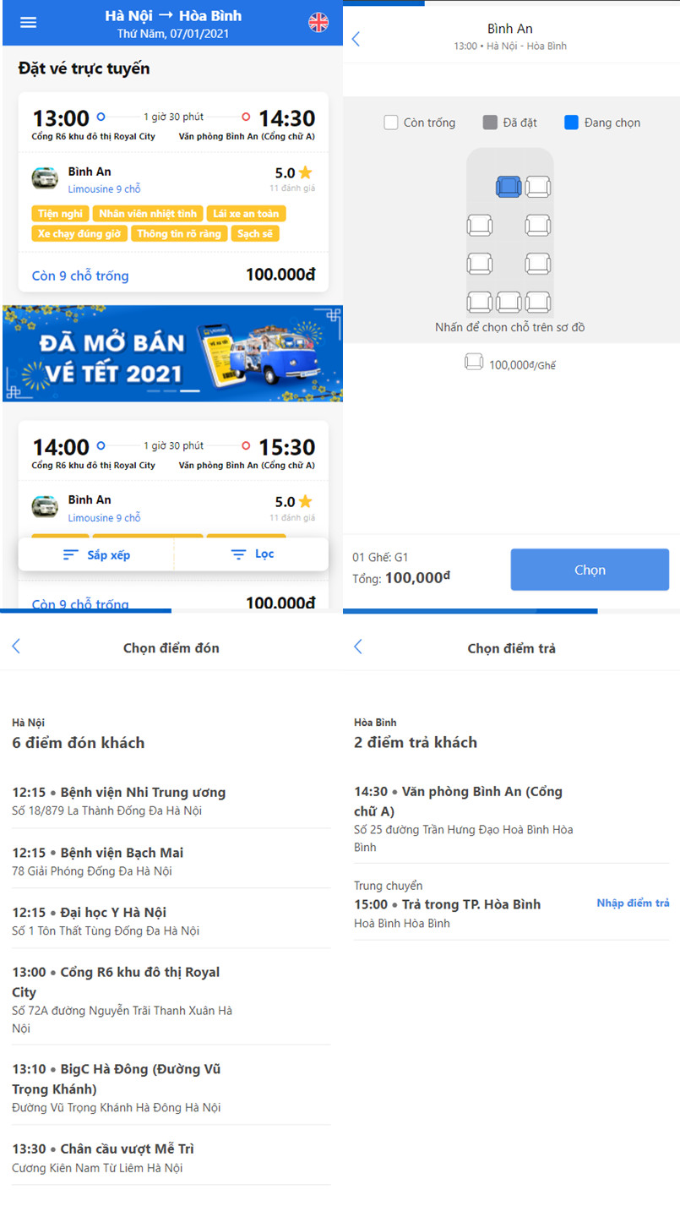Viewport: 680px width, 1217px height.
Task: Click the Nhập điểm trả link
Action: click(x=633, y=903)
